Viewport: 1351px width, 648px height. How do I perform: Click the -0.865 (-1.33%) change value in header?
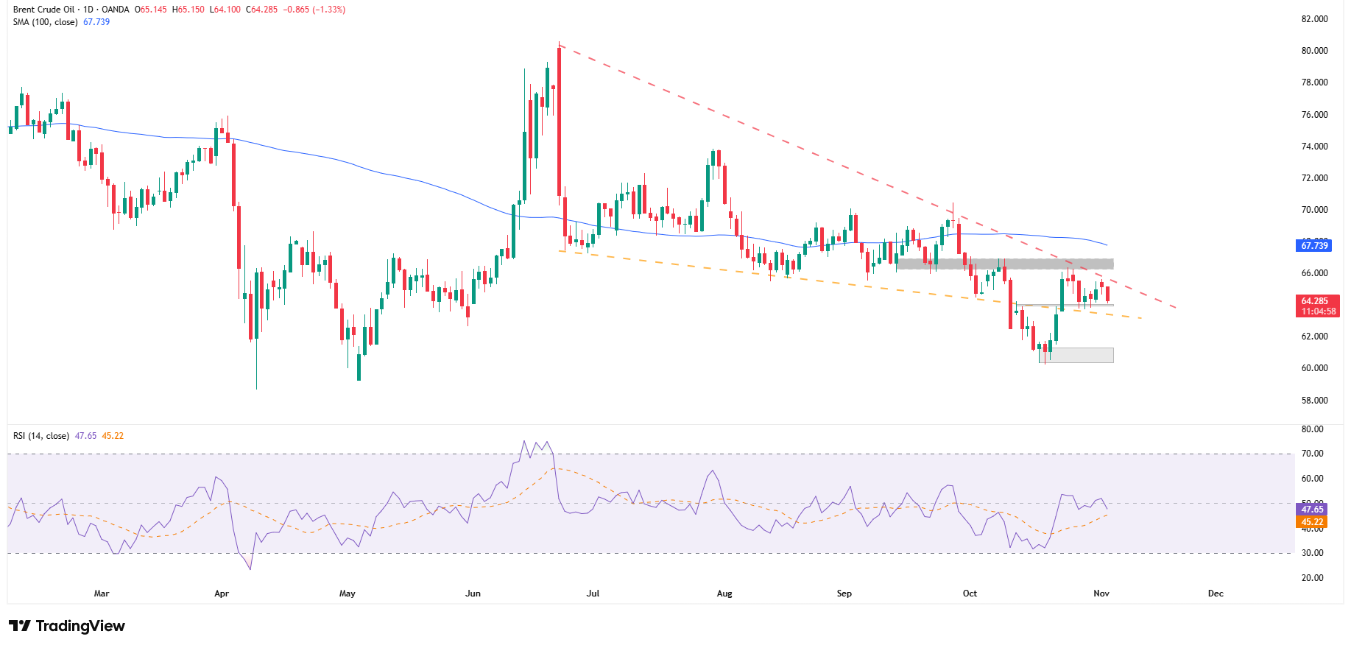point(314,10)
